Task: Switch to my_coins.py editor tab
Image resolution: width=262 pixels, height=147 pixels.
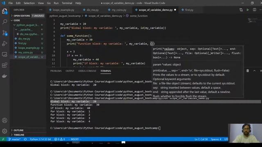Action: (x=119, y=10)
